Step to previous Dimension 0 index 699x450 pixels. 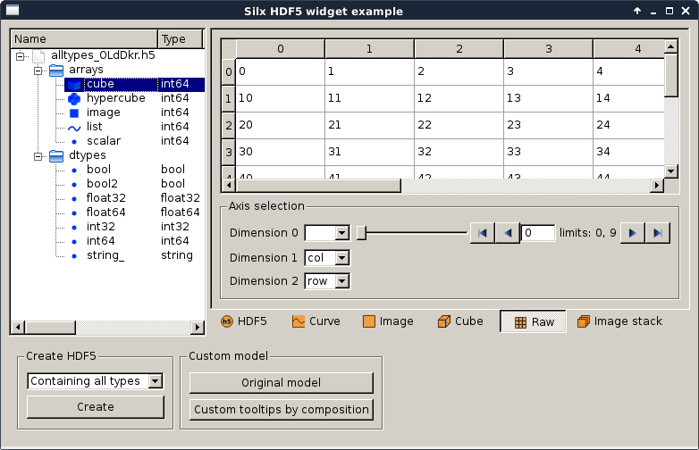point(507,233)
